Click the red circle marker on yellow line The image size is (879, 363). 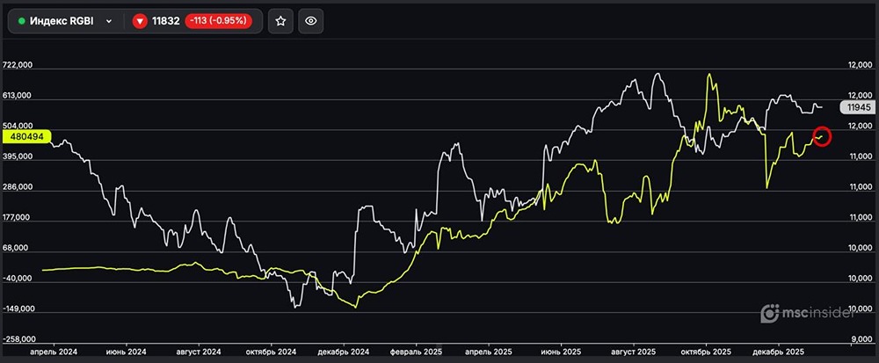822,136
